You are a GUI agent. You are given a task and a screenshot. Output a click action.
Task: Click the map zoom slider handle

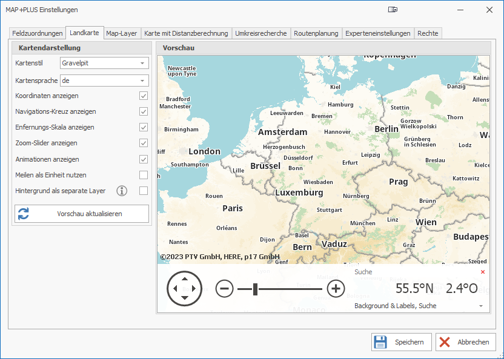[256, 289]
